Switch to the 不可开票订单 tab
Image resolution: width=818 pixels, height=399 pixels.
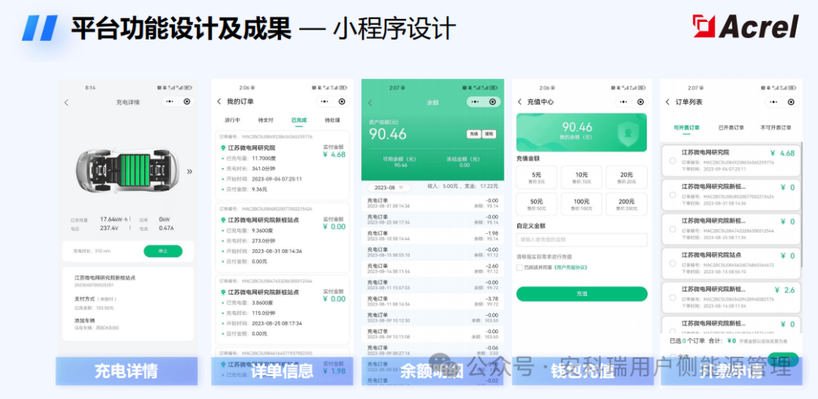[x=776, y=127]
